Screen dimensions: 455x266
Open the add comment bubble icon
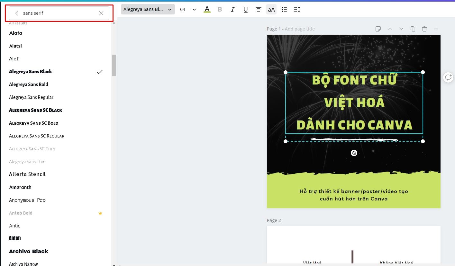[x=448, y=77]
